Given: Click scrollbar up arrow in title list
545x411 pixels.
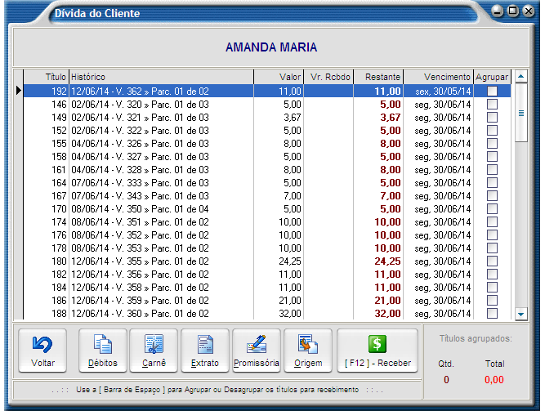Looking at the screenshot, I should 520,76.
